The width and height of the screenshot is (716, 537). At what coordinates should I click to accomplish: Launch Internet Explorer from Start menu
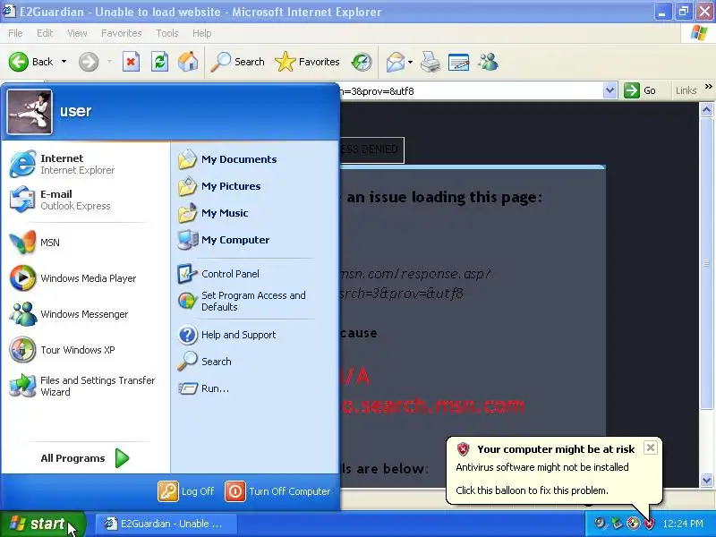coord(85,164)
